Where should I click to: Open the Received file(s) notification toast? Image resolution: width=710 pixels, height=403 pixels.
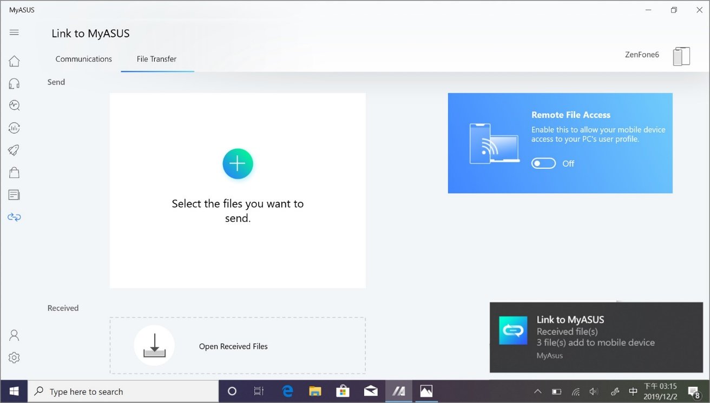[596, 338]
